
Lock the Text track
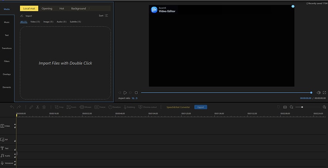15,150
